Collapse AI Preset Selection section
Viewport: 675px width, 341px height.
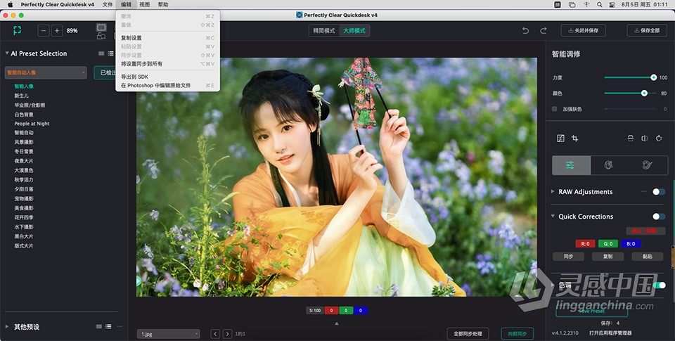7,53
